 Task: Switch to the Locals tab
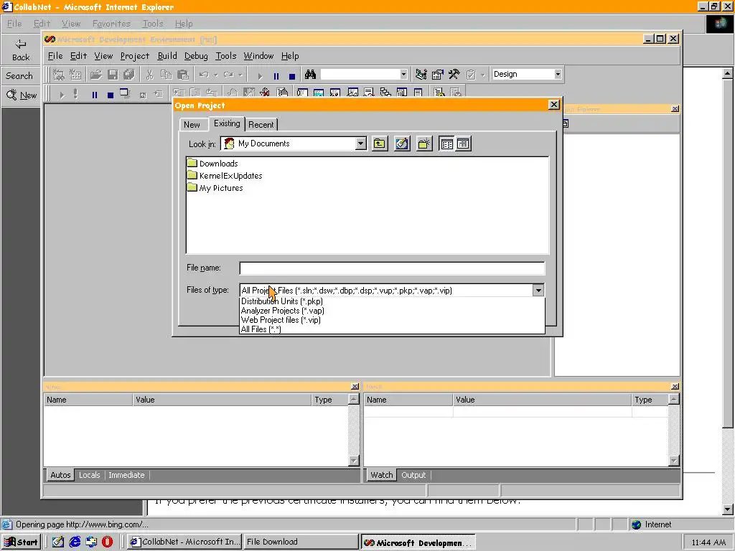(89, 475)
